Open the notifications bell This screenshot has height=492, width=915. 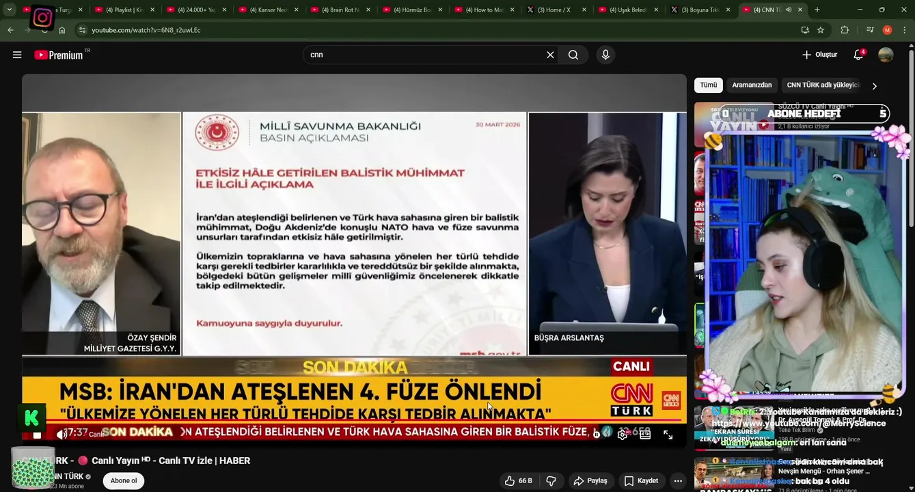(x=859, y=55)
